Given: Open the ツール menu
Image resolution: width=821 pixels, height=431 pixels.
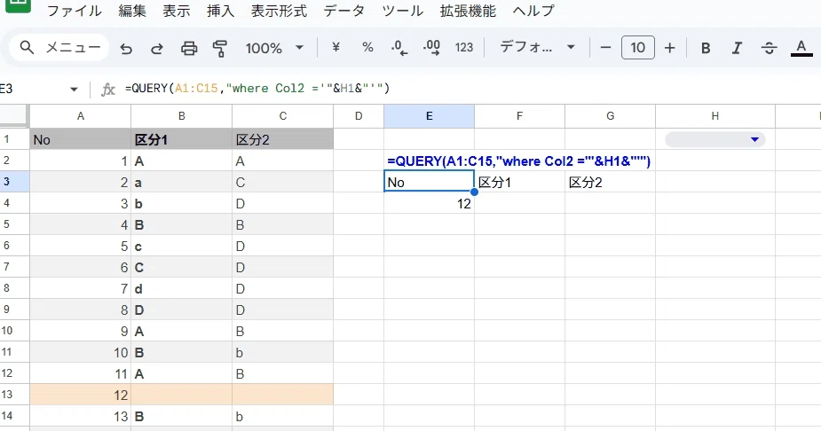Looking at the screenshot, I should coord(402,11).
